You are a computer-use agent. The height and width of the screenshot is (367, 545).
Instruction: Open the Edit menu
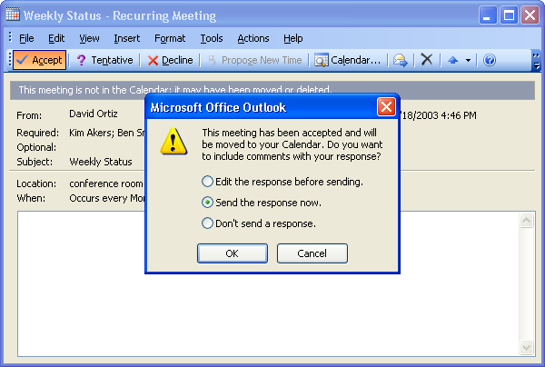coord(56,38)
